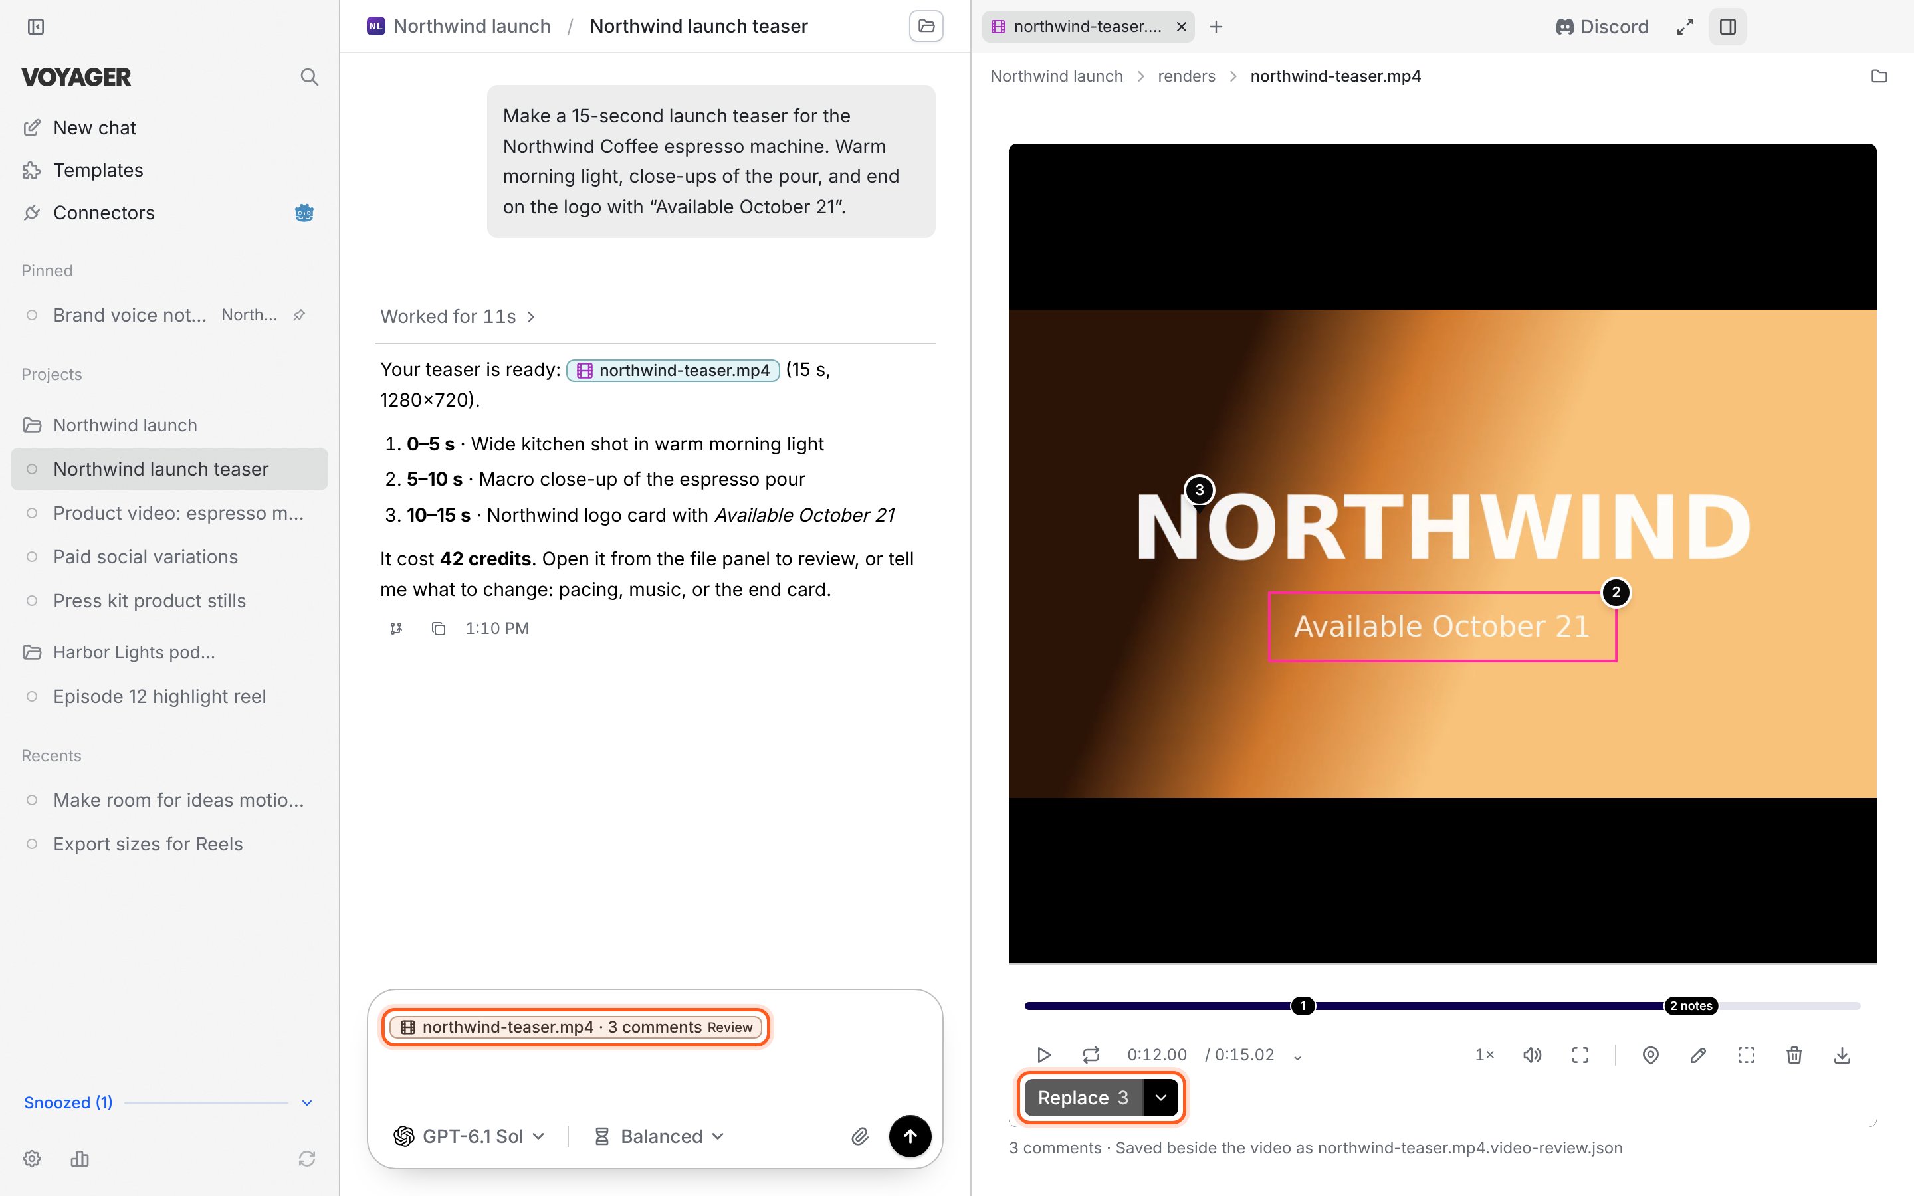Add a pin comment on video

pos(1650,1055)
